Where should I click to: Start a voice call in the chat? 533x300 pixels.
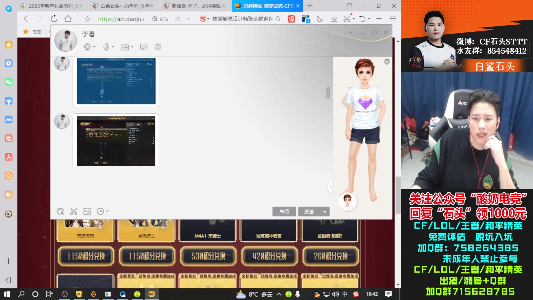point(106,47)
